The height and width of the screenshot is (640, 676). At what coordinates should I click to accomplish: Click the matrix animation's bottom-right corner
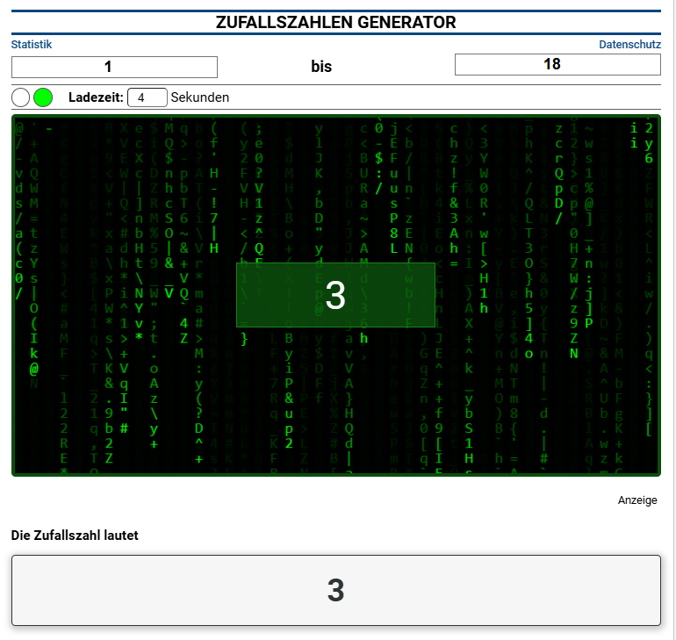[x=655, y=471]
